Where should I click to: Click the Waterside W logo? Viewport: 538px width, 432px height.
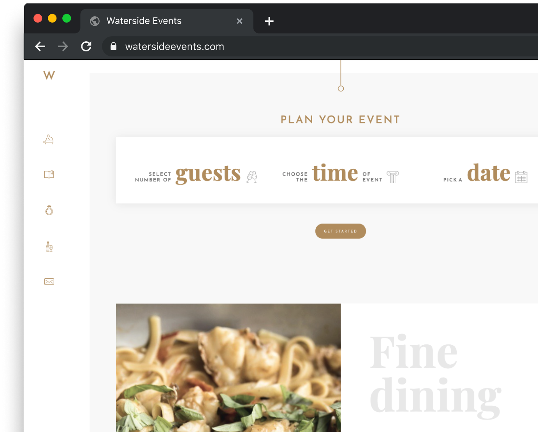pos(49,75)
